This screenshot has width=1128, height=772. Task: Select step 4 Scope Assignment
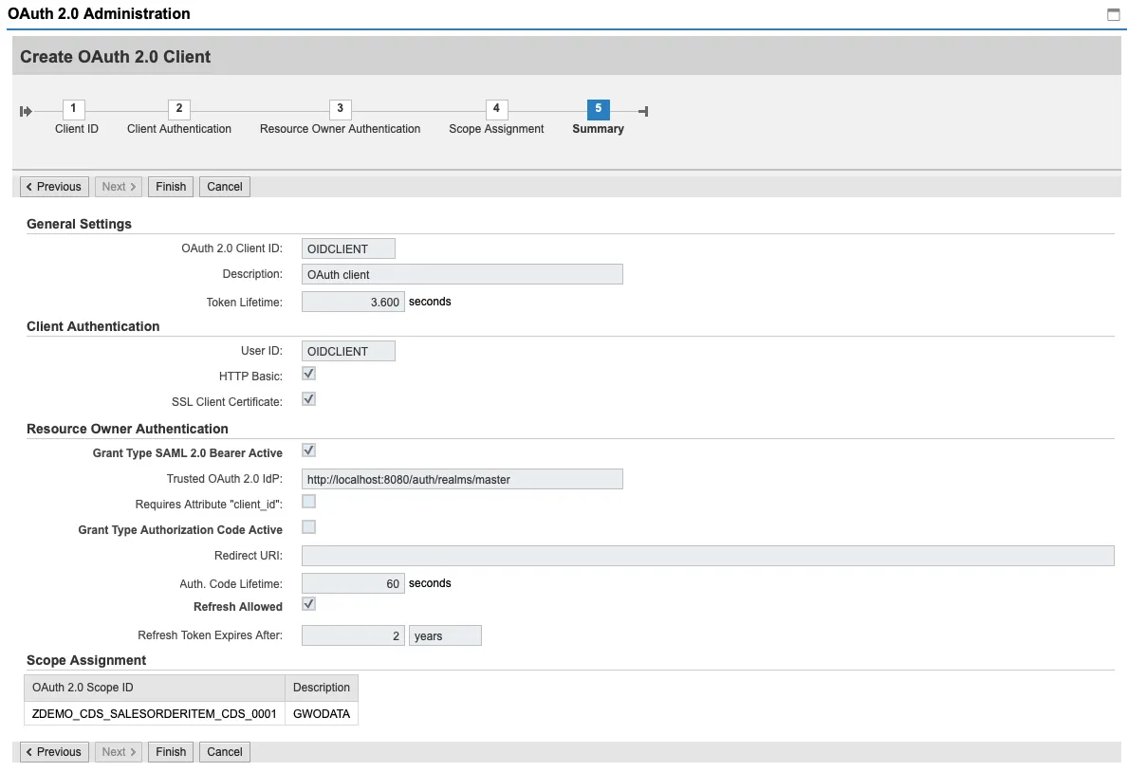pos(496,109)
